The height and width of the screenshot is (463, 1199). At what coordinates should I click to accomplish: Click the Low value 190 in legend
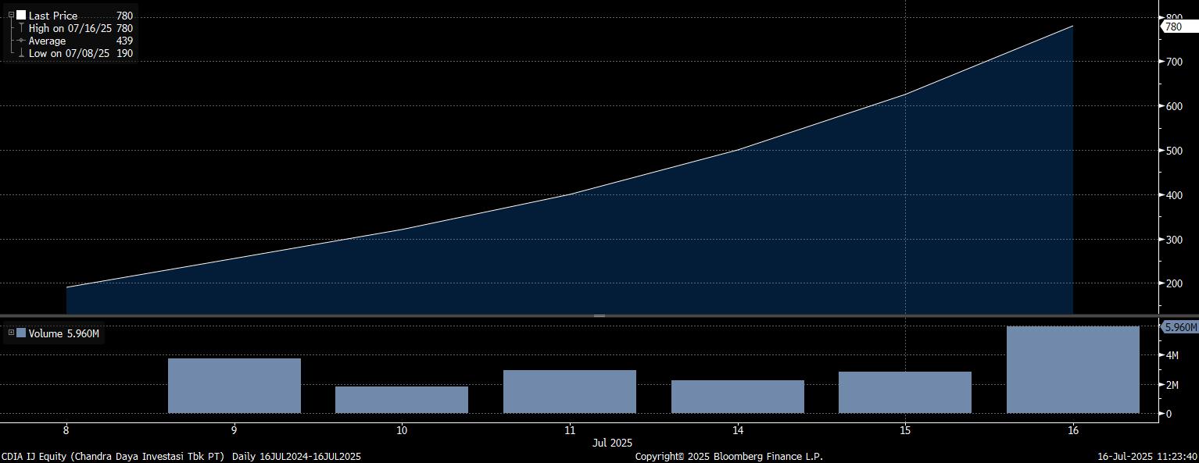point(124,53)
